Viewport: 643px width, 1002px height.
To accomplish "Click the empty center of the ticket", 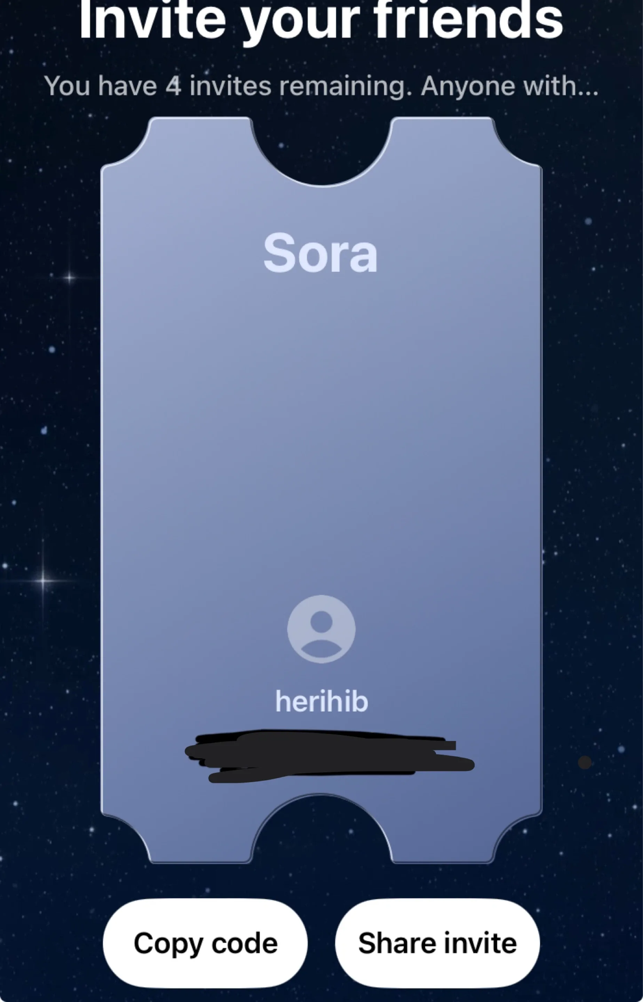I will [x=321, y=434].
